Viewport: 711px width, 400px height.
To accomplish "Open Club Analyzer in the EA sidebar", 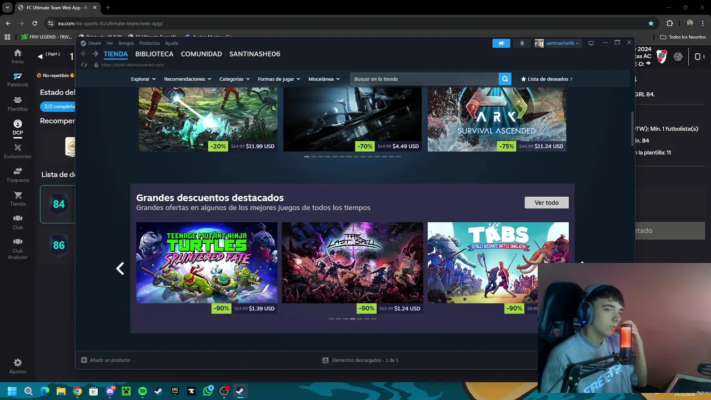I will point(18,249).
